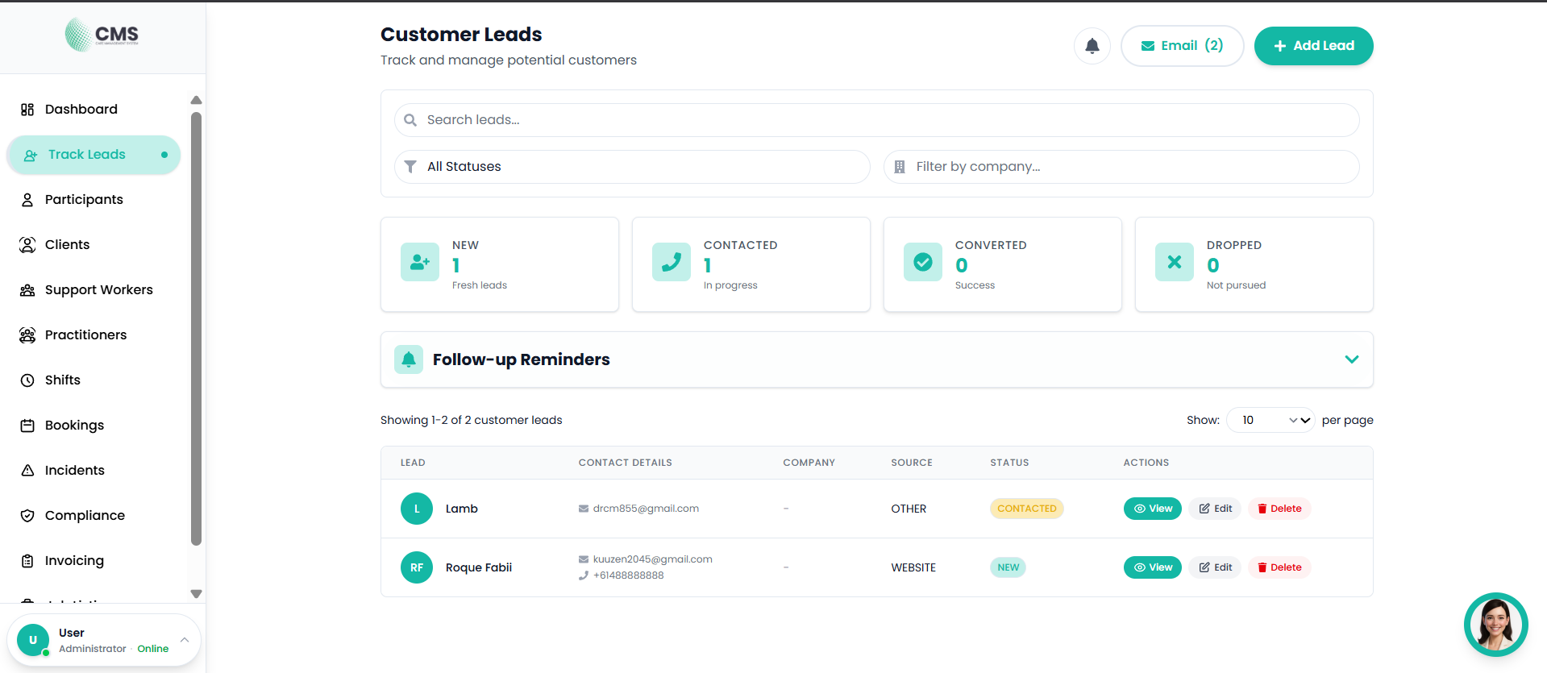Go to Dashboard in sidebar
This screenshot has width=1547, height=673.
81,110
